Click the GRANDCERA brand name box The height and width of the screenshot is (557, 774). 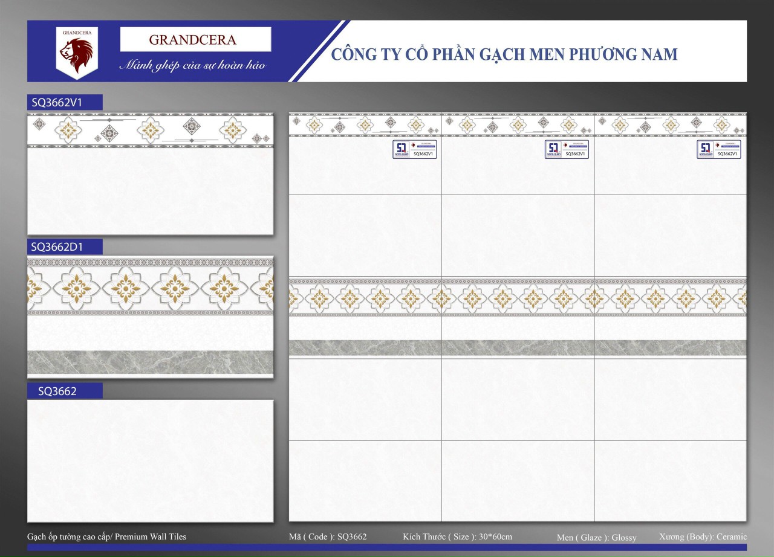tap(195, 40)
